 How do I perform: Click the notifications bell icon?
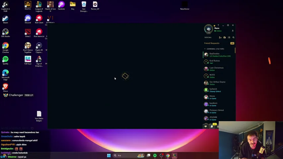(233, 31)
